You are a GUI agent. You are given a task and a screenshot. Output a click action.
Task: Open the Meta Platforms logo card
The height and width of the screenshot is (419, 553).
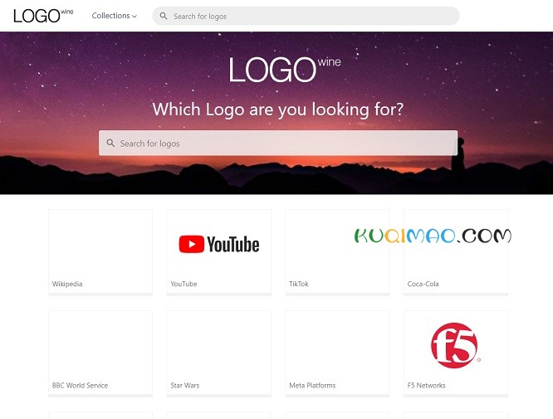337,353
